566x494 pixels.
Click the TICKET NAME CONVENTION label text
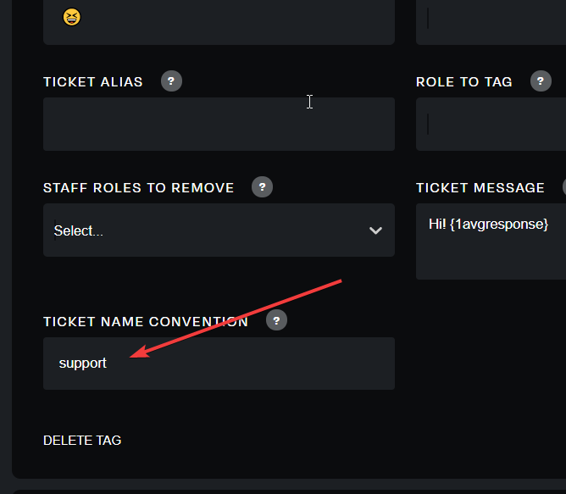146,321
